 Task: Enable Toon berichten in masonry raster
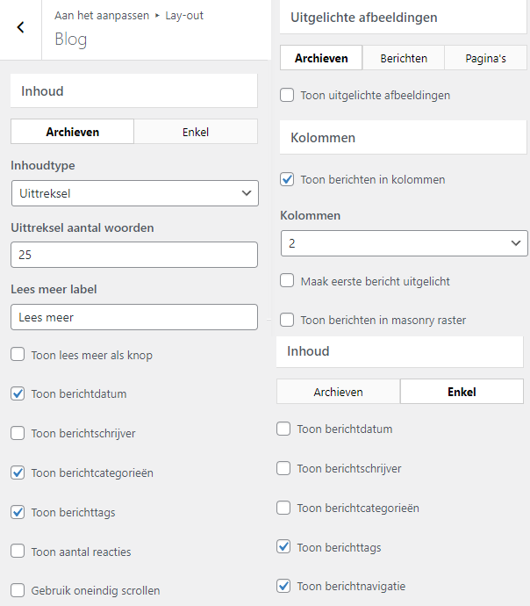pyautogui.click(x=287, y=321)
